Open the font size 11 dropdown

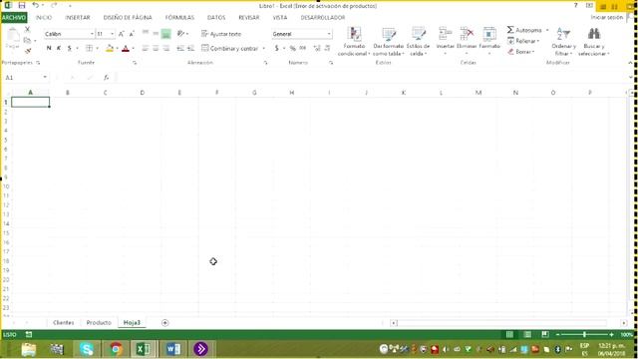113,34
